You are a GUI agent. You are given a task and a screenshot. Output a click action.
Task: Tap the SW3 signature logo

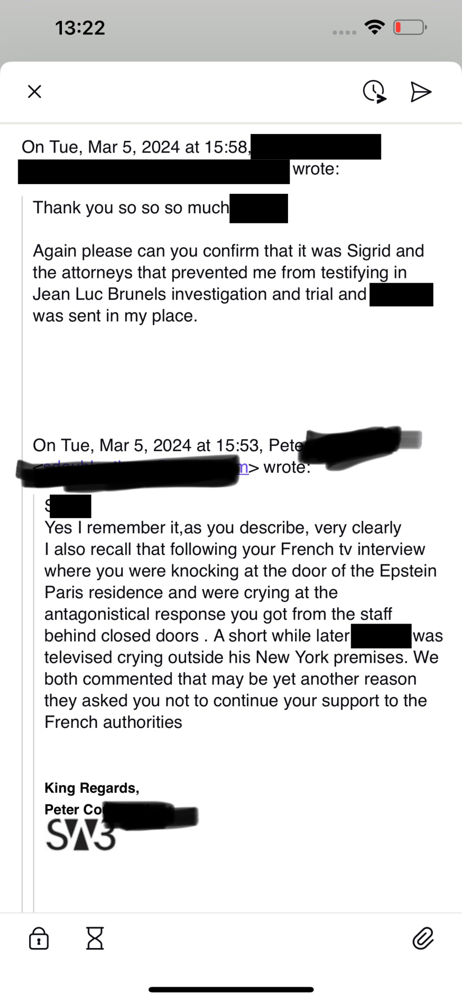point(80,836)
